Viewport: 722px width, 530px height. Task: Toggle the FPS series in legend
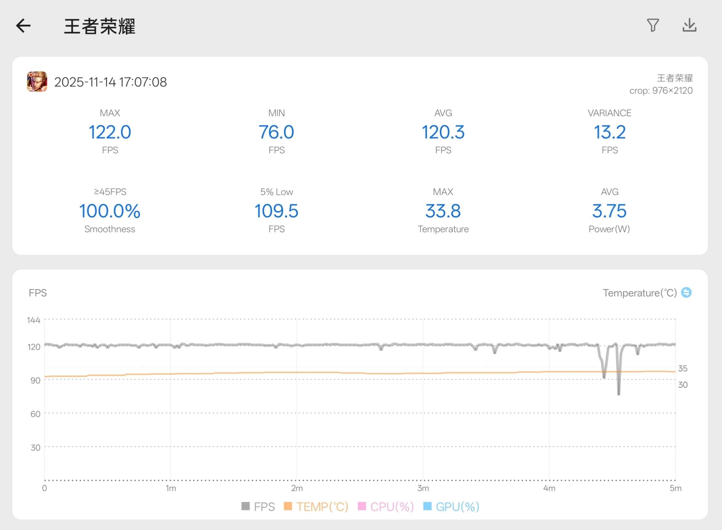(x=264, y=507)
